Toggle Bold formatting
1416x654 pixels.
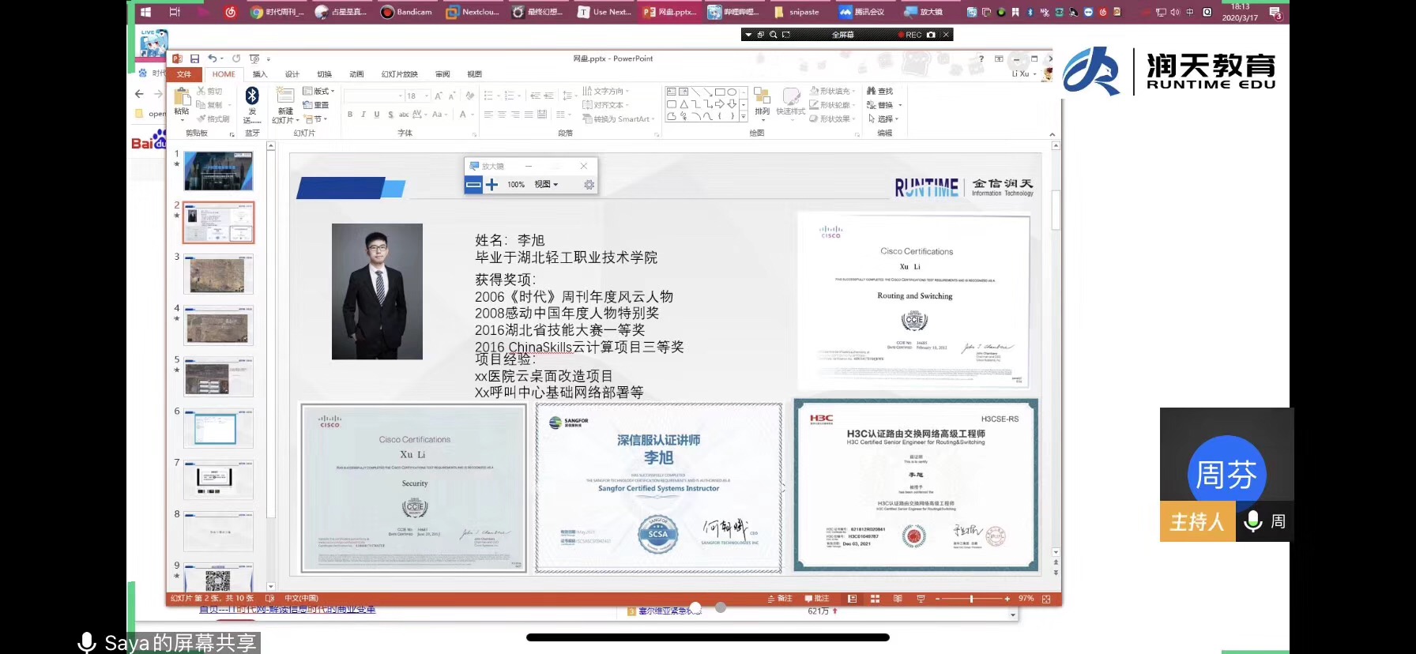350,115
